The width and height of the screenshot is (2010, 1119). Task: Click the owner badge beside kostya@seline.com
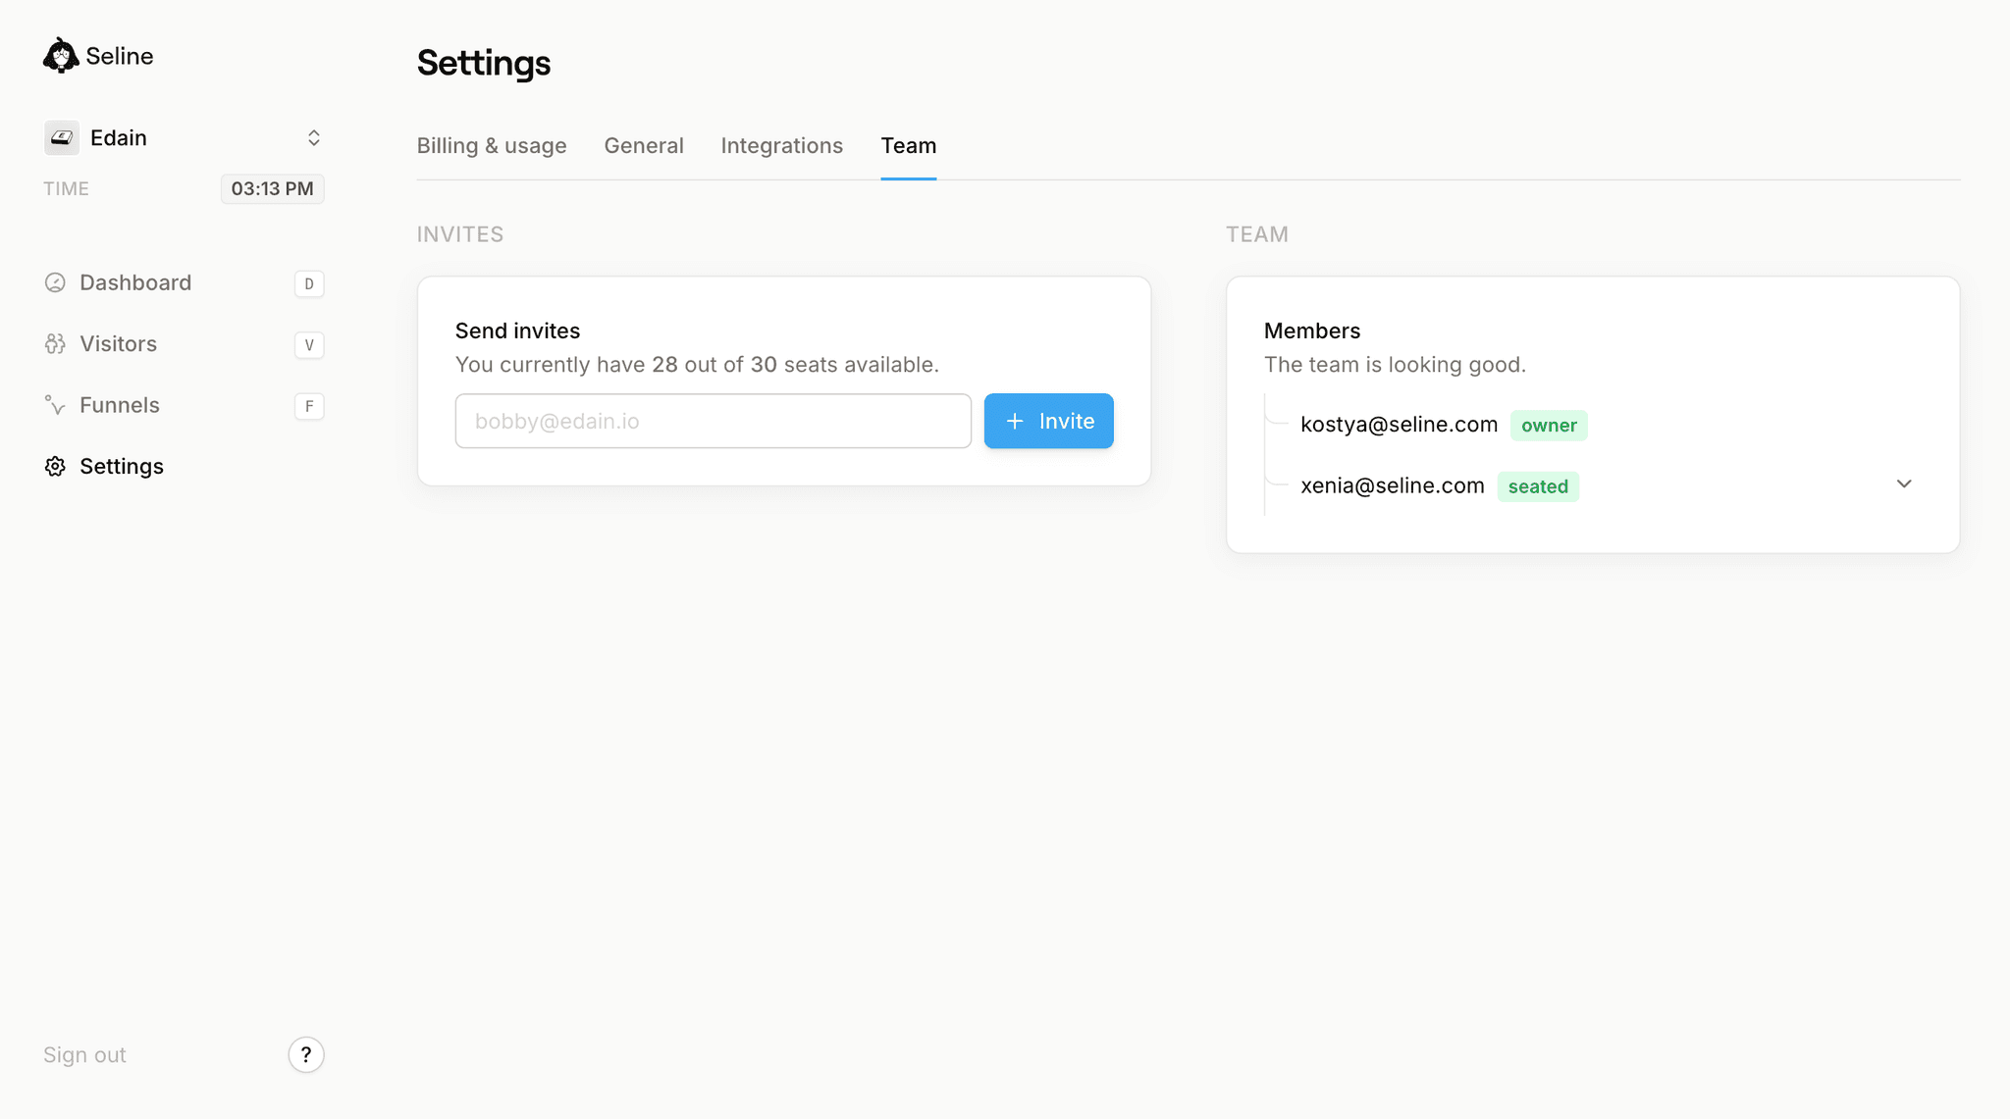(1548, 425)
